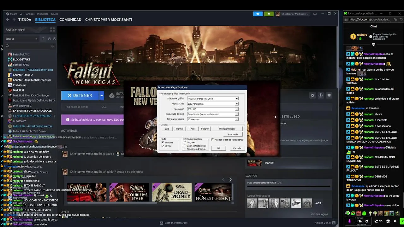Viewport: 404px width, 227px height.
Task: Click the Manual document icon
Action: coord(254,163)
